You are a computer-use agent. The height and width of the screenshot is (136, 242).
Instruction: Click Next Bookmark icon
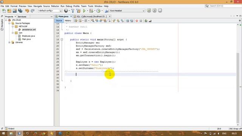(x=118, y=21)
